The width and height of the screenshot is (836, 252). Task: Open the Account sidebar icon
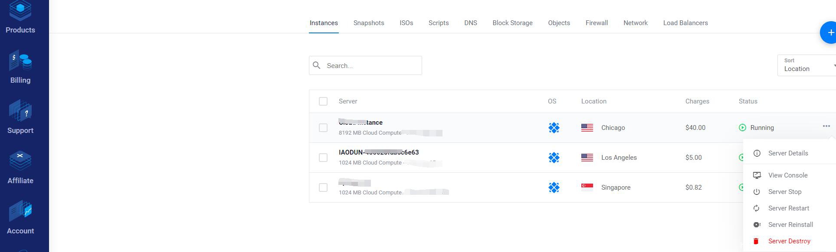pos(20,217)
